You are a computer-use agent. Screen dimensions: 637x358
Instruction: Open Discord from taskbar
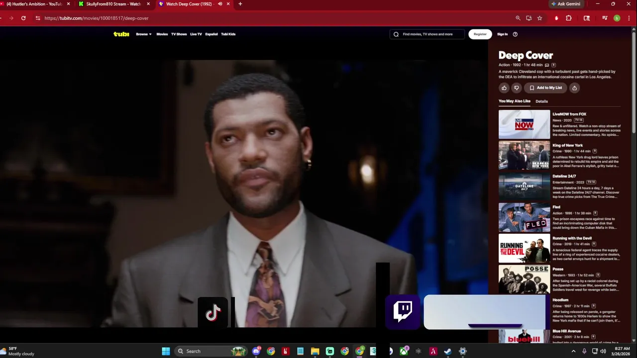tap(256, 351)
